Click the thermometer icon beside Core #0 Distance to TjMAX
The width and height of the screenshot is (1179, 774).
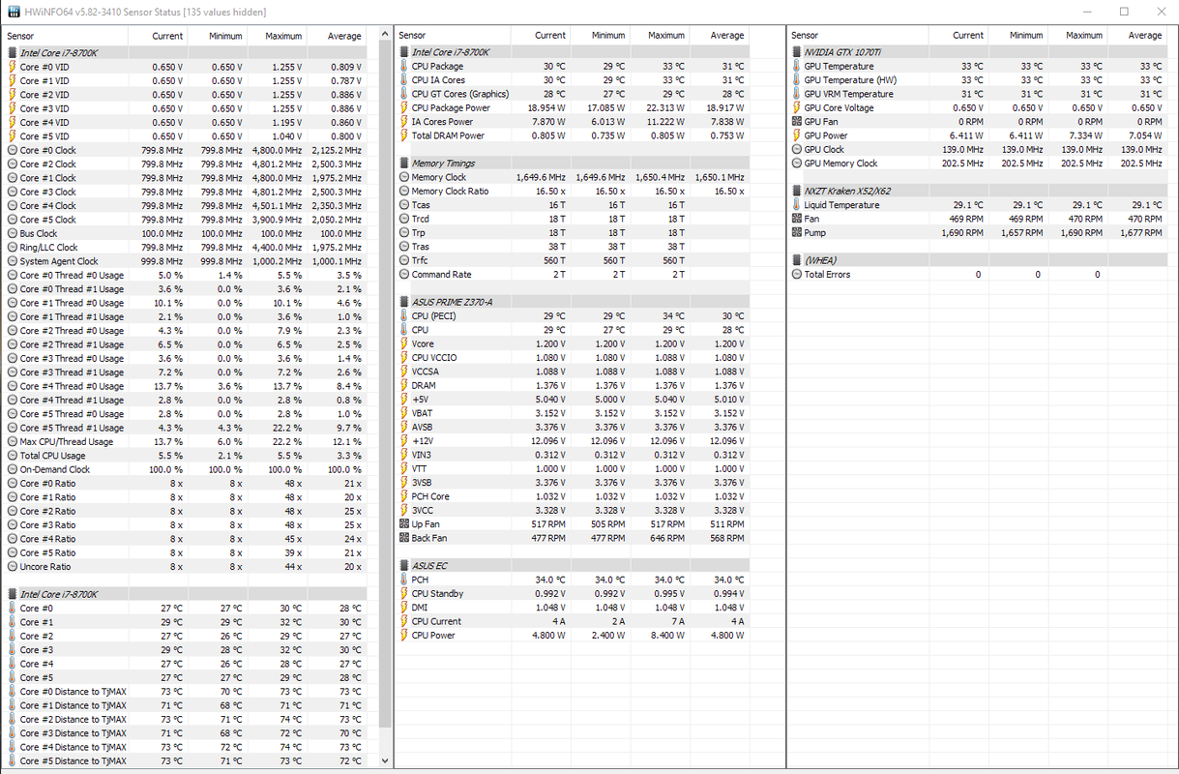coord(12,692)
